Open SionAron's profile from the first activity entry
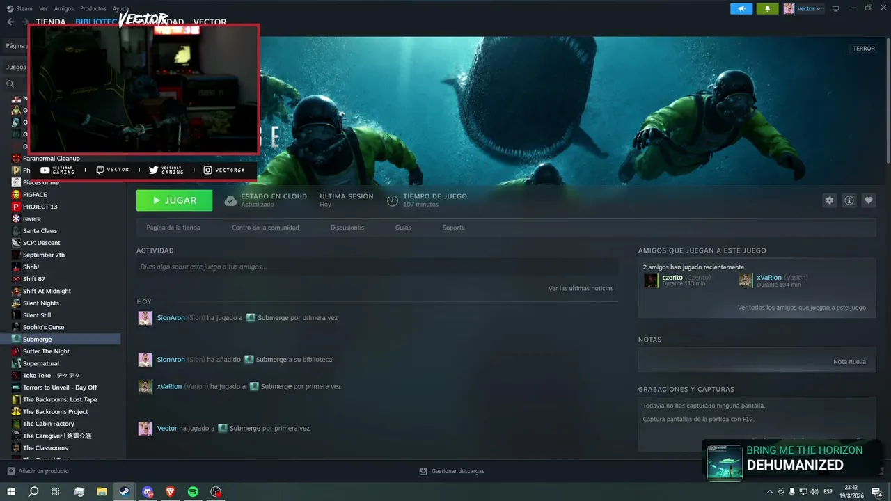The image size is (891, 501). [x=171, y=318]
